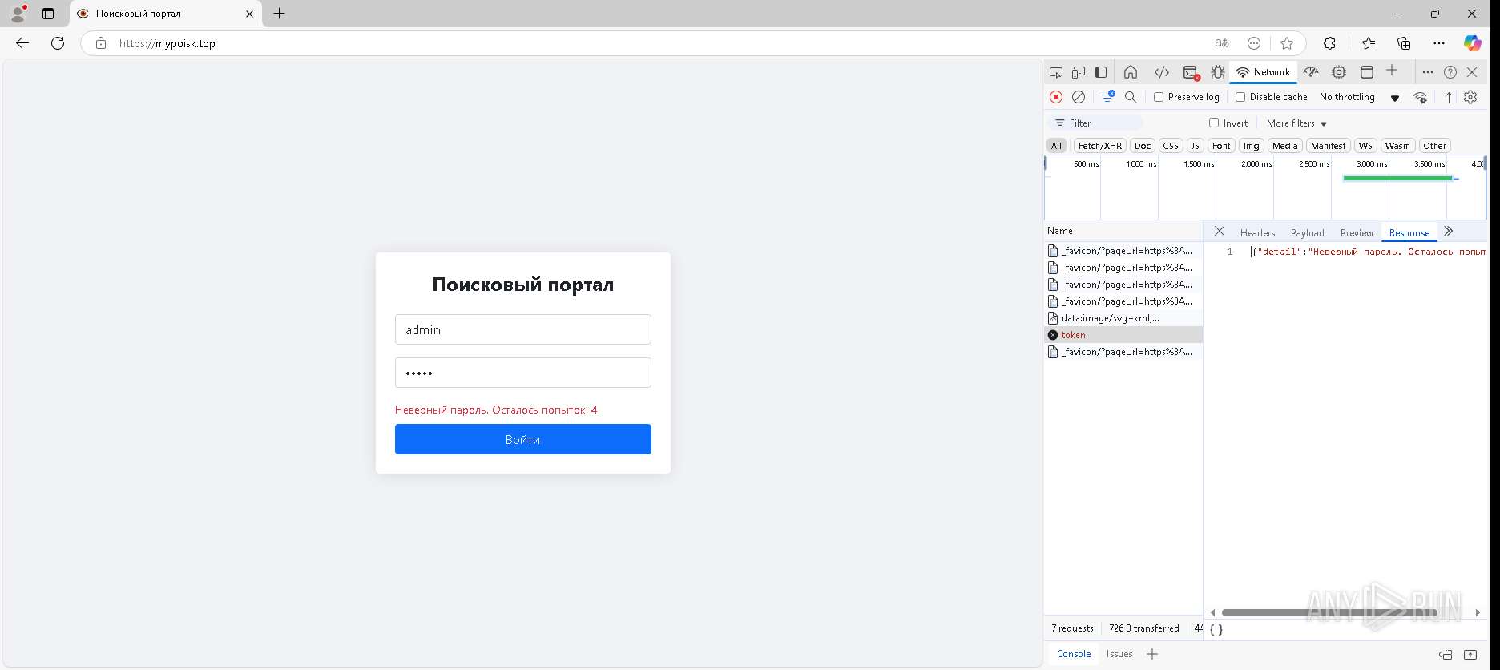The height and width of the screenshot is (670, 1500).
Task: Open the Memory panel chip icon
Action: (x=1339, y=72)
